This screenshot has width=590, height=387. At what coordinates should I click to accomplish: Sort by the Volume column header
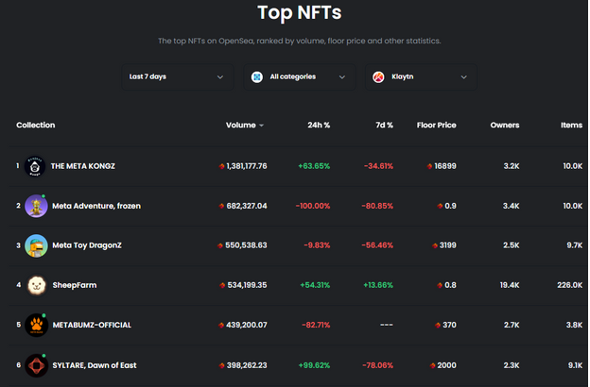244,125
